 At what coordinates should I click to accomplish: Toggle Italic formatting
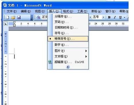pos(115,17)
